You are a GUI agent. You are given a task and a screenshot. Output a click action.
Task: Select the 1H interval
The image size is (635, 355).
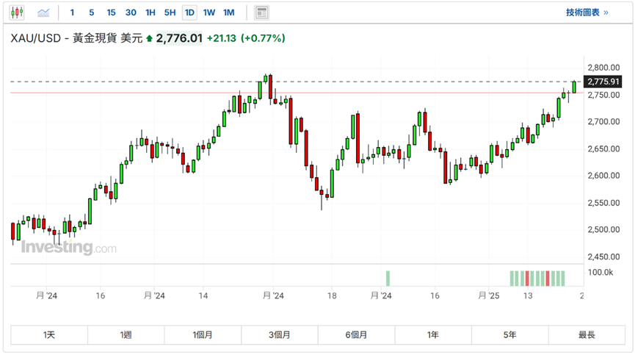(150, 12)
